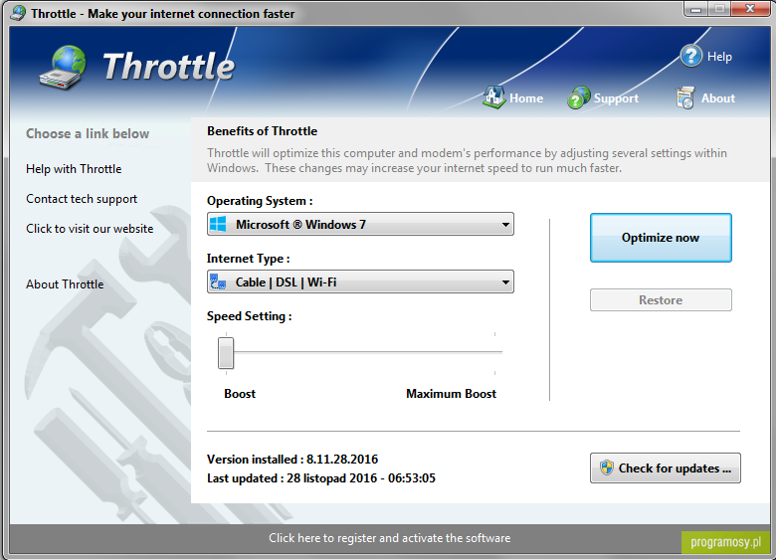
Task: Close the Throttle window
Action: [x=749, y=9]
